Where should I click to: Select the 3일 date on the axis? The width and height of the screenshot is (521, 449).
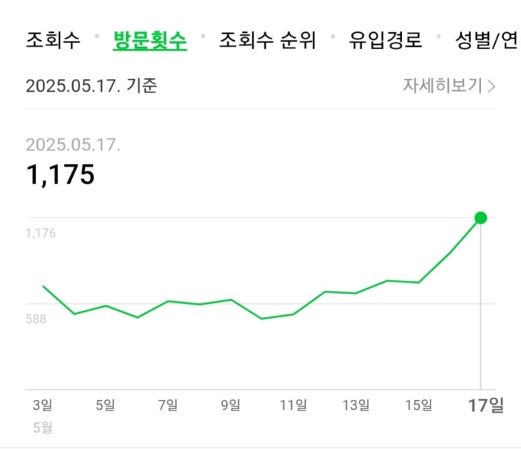coord(43,405)
